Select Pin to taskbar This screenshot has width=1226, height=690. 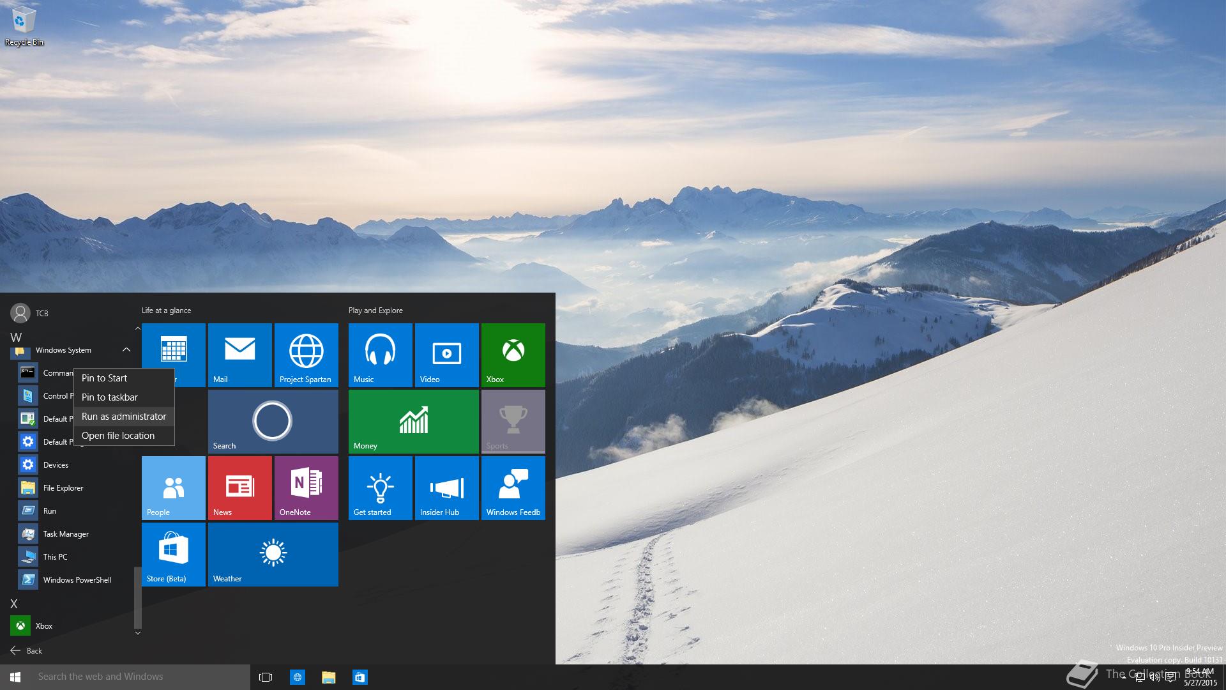[125, 397]
